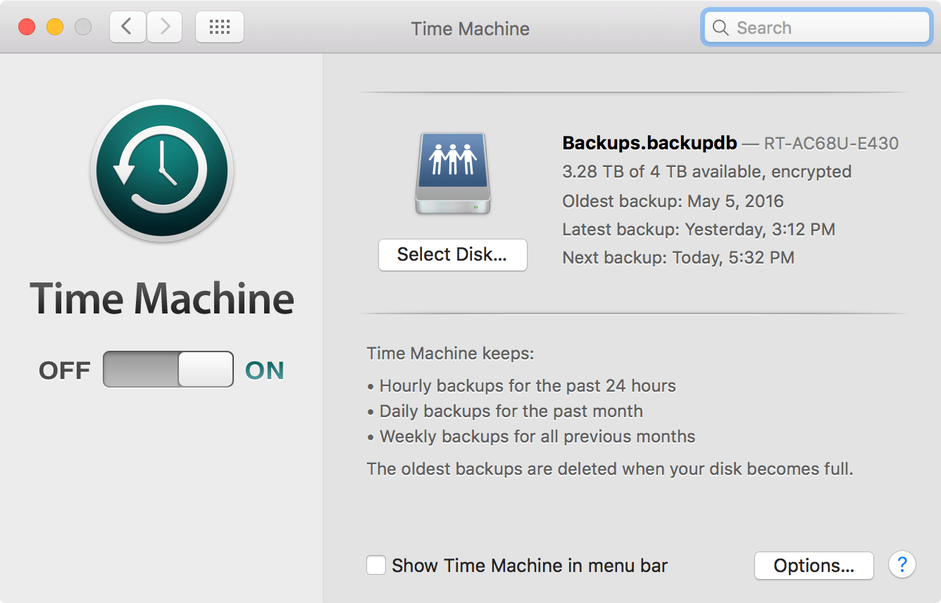The width and height of the screenshot is (941, 603).
Task: Click the Oldest backup May 5 2016 entry
Action: [x=672, y=201]
